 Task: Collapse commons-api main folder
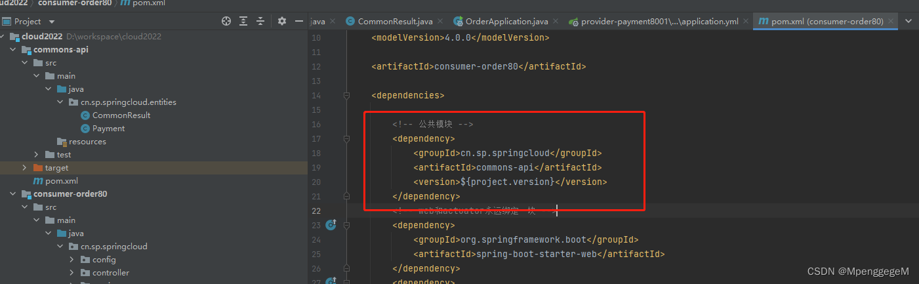pos(37,76)
